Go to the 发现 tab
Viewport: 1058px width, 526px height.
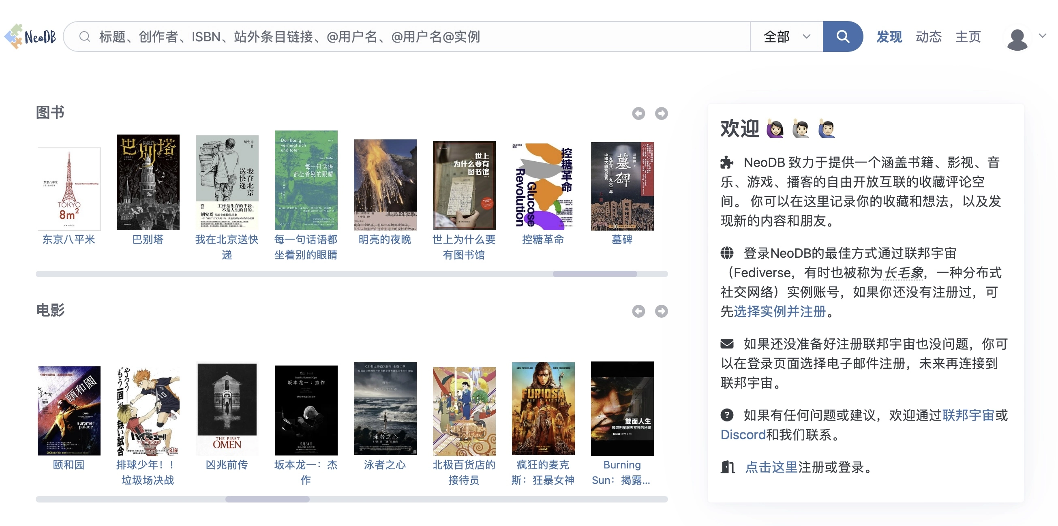pyautogui.click(x=889, y=36)
